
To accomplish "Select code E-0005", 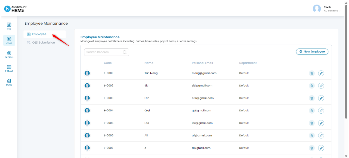I will [x=108, y=123].
